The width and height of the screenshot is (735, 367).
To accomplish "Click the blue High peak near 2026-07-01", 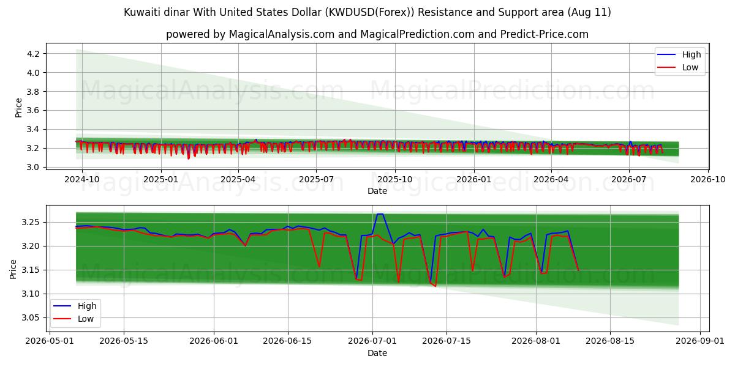I will tap(380, 214).
